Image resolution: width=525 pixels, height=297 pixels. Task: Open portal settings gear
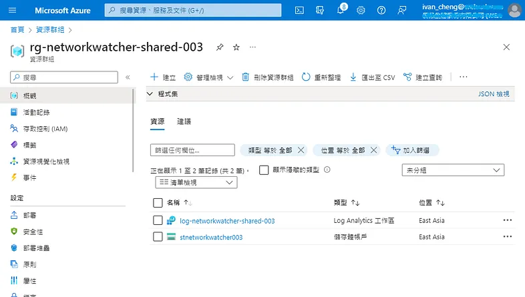pyautogui.click(x=361, y=11)
